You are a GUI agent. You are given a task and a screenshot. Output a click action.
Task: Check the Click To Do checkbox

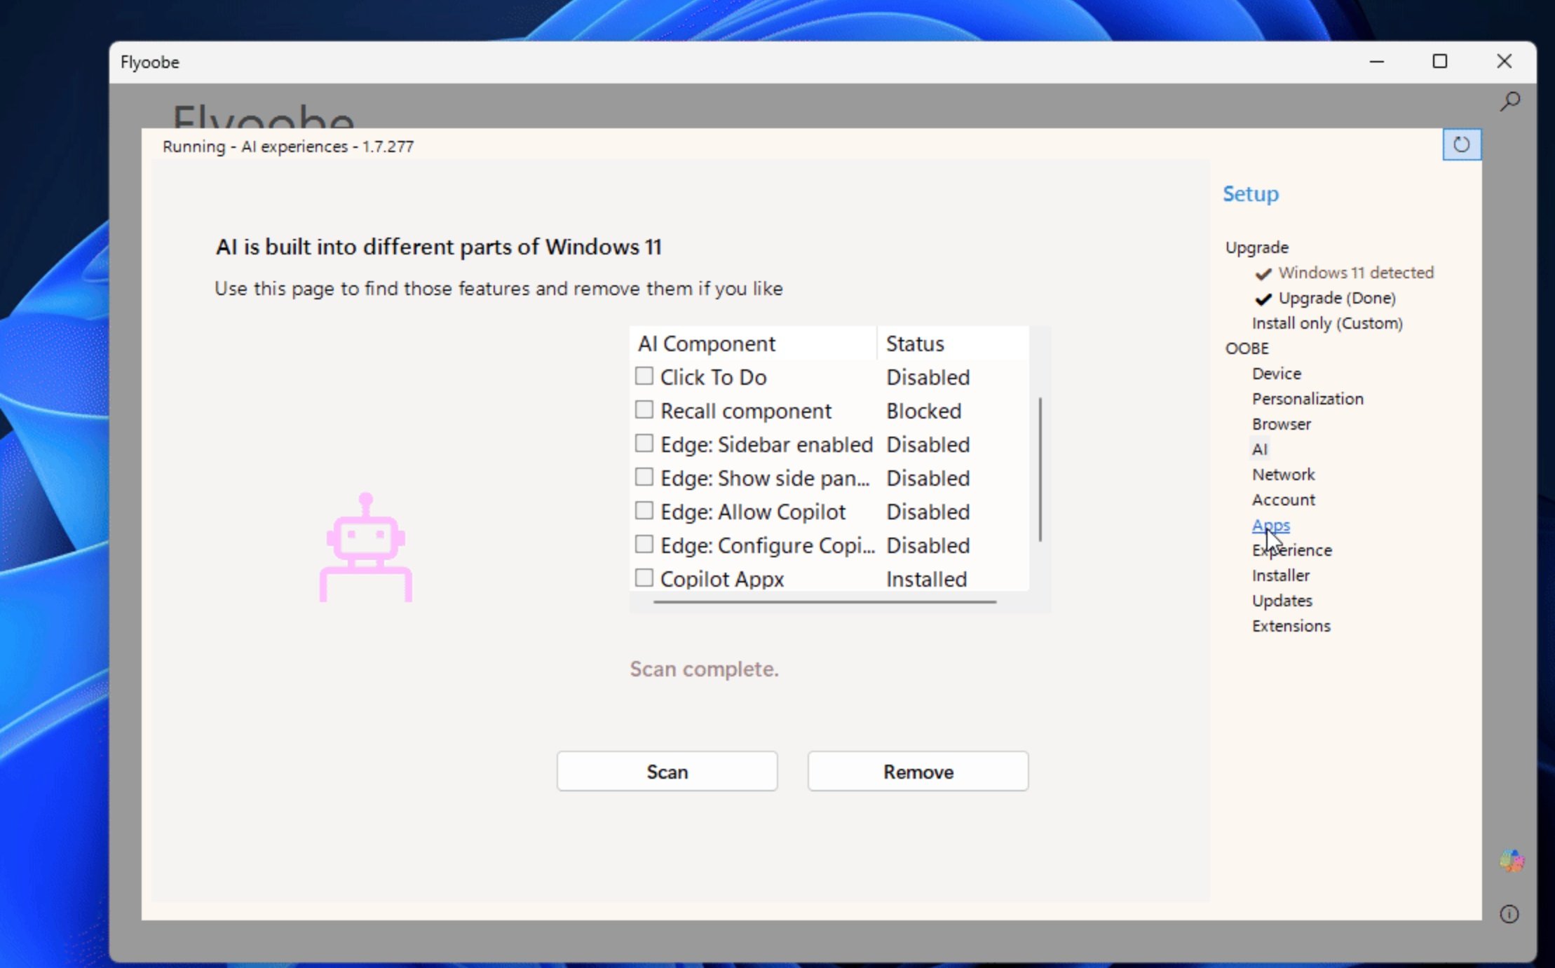[x=644, y=376]
